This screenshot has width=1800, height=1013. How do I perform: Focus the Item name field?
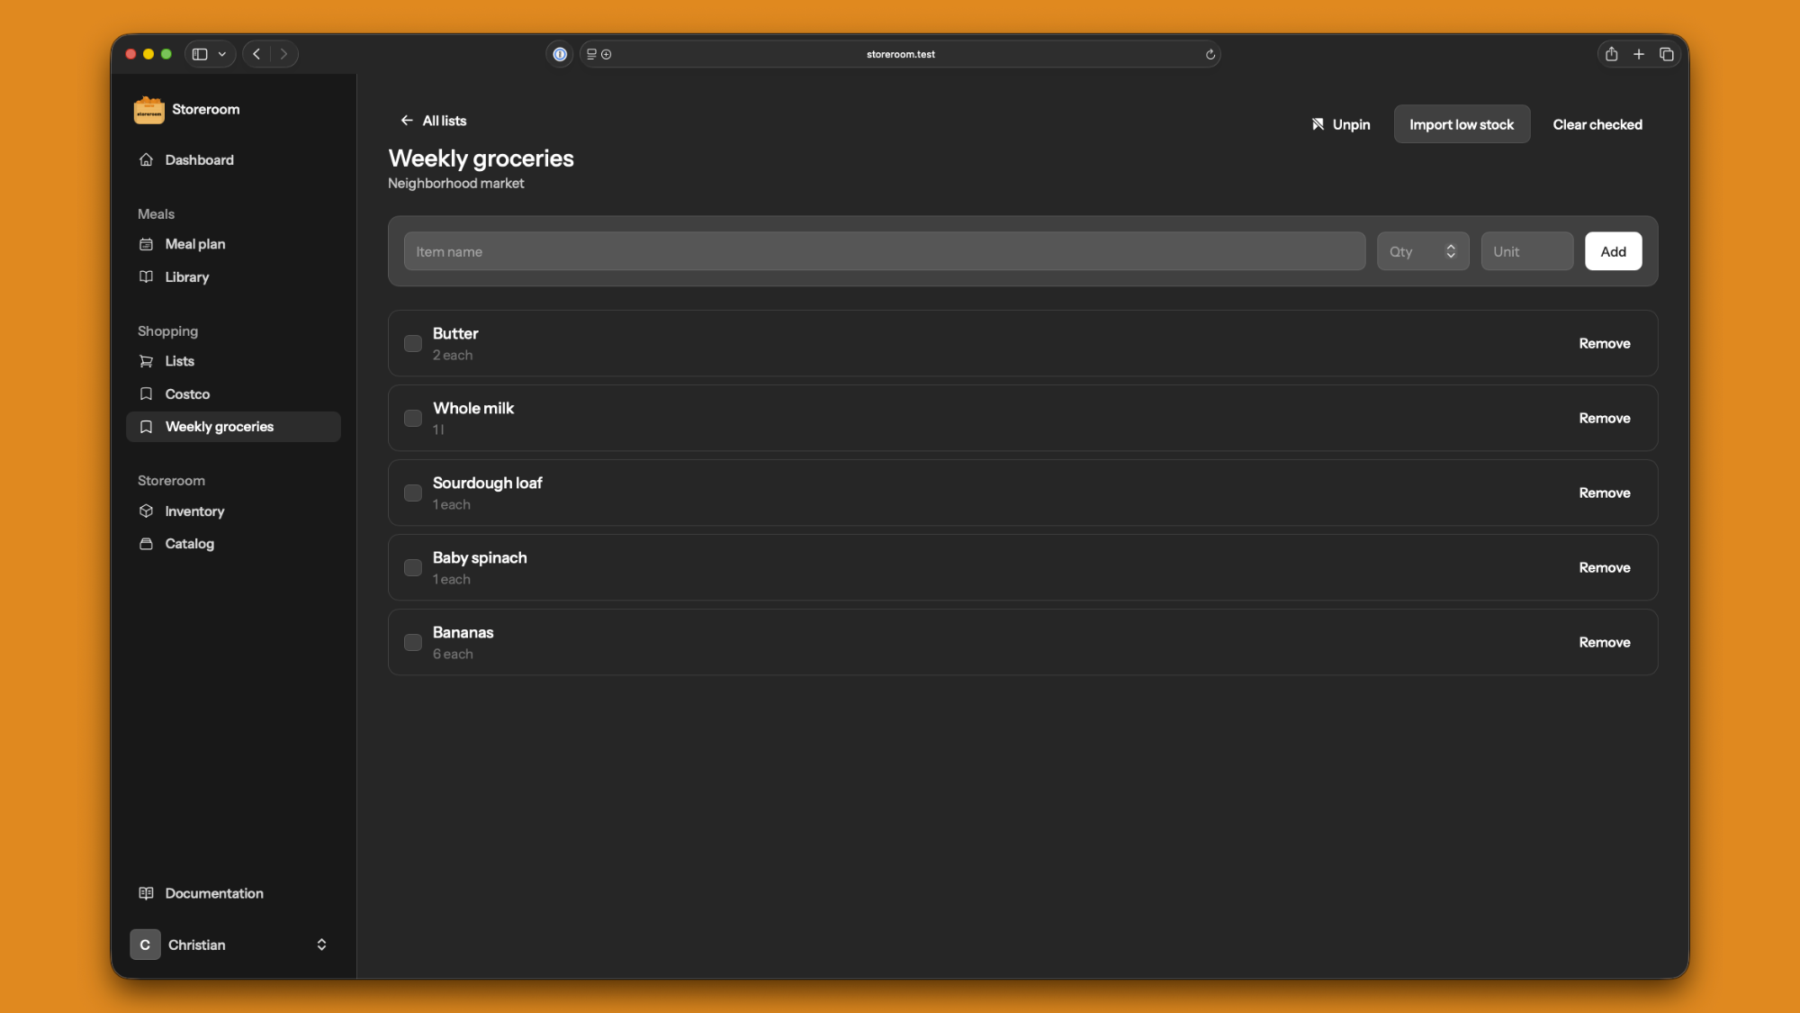(x=884, y=251)
